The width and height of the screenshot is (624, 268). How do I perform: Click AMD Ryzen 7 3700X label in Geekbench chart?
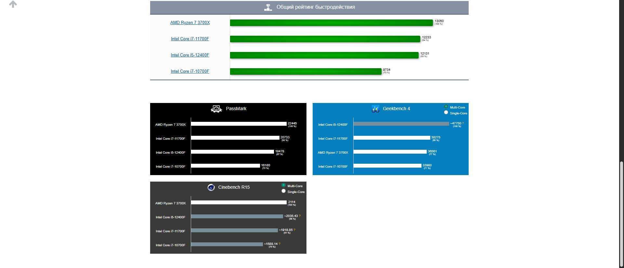(x=333, y=153)
